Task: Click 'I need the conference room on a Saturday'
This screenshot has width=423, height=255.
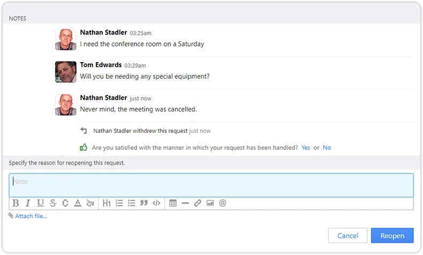Action: pos(142,44)
